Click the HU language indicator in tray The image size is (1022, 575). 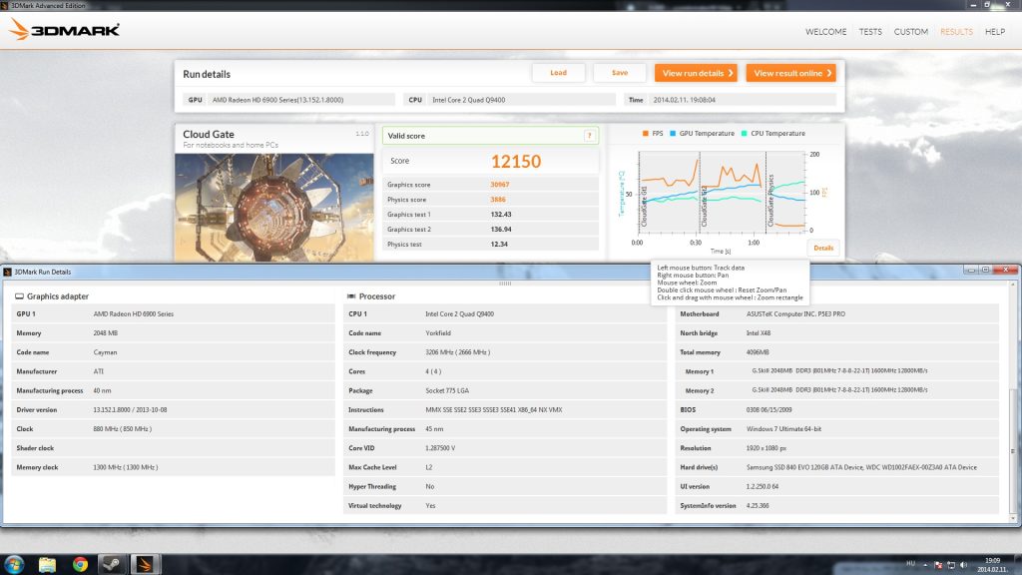click(910, 563)
